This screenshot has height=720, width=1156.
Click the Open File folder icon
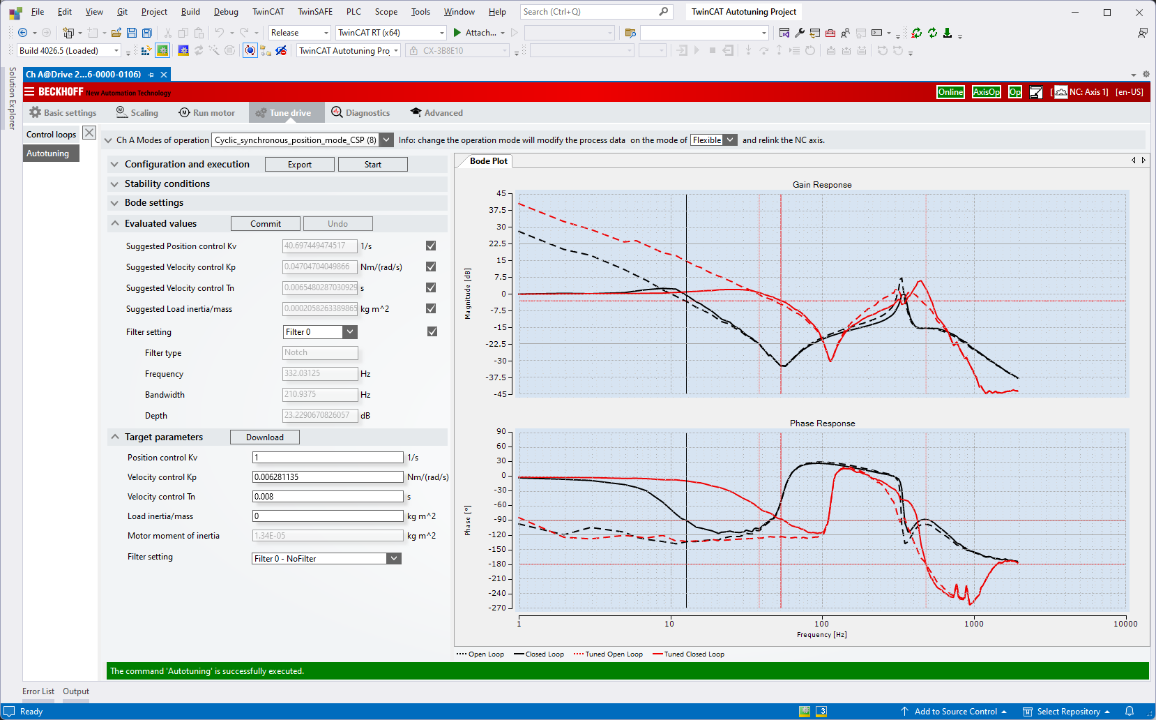[116, 33]
